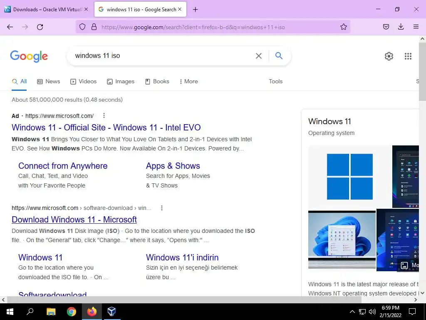
Task: Launch Chrome from the taskbar
Action: point(71,312)
